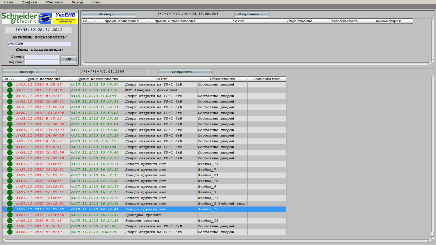Image resolution: width=436 pixels, height=245 pixels.
Task: Click the Обновить menu item
Action: point(54,2)
